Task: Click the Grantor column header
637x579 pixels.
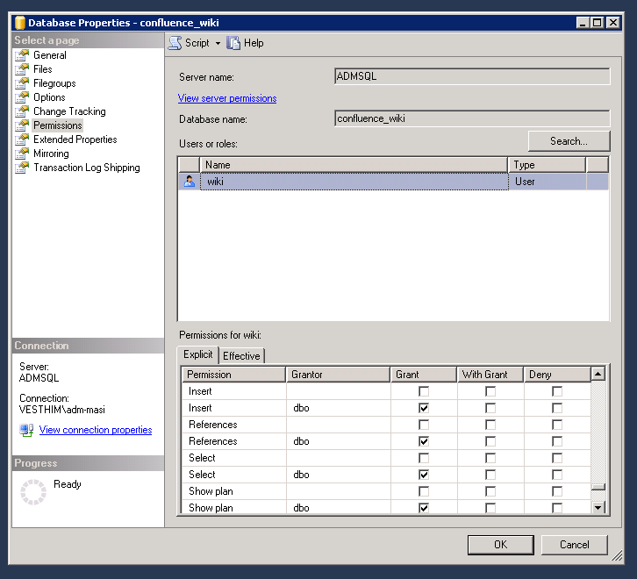Action: (x=338, y=375)
